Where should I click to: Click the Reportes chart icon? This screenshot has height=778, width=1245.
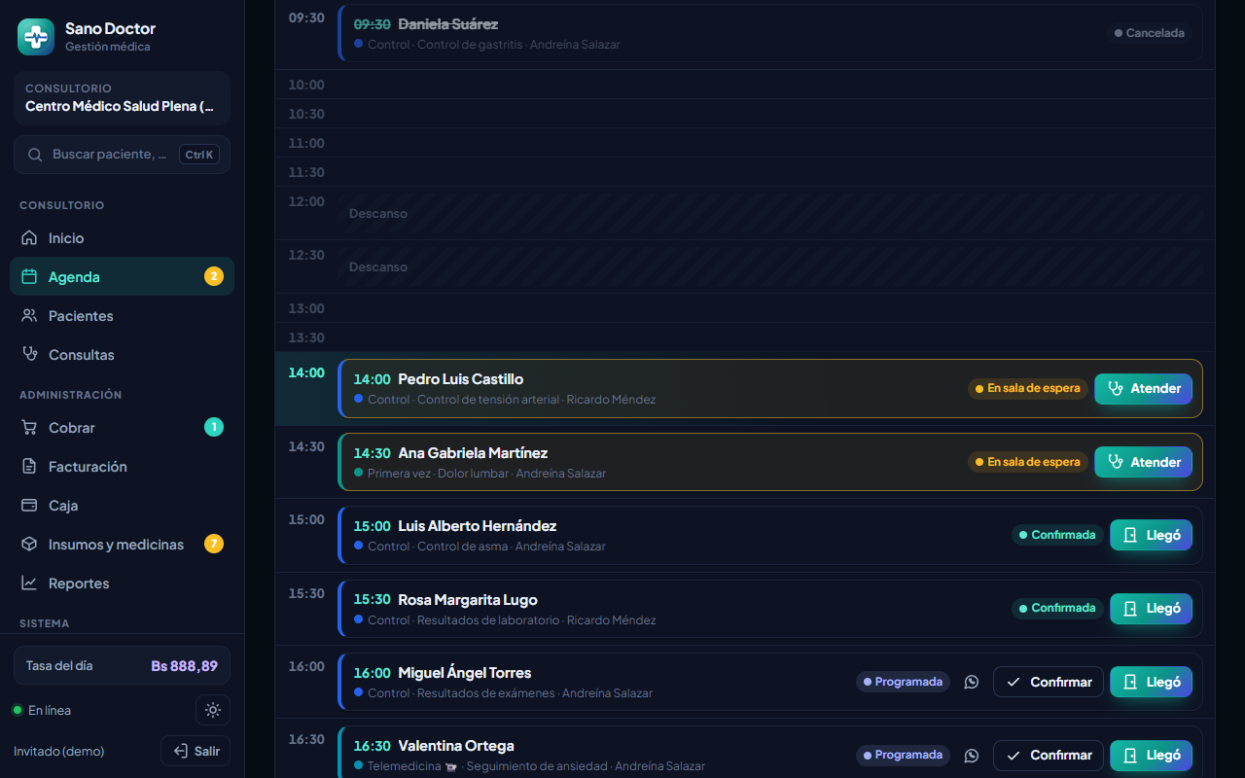(x=29, y=583)
